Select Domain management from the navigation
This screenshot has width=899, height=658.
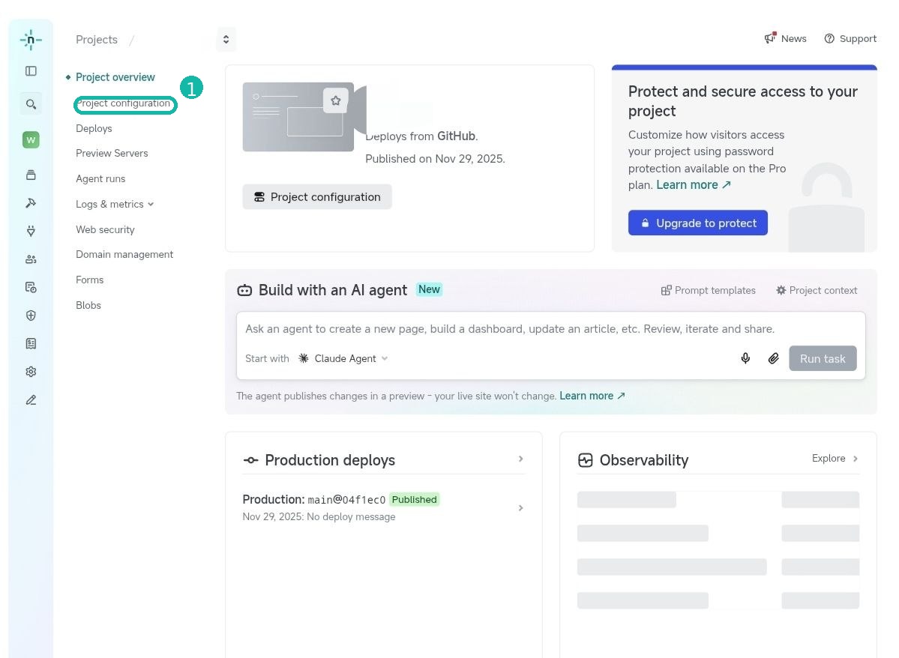pyautogui.click(x=124, y=254)
